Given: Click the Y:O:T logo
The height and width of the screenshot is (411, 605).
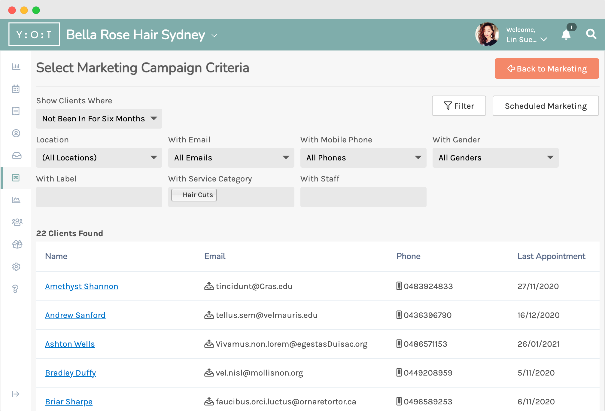Looking at the screenshot, I should [34, 34].
